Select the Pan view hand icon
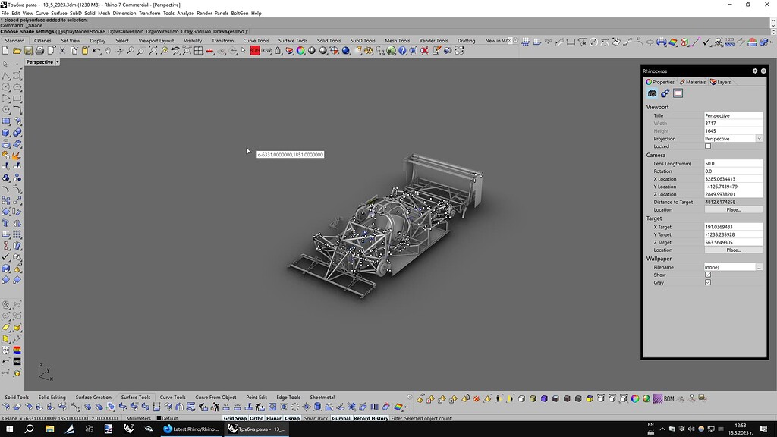777x437 pixels. 108,51
